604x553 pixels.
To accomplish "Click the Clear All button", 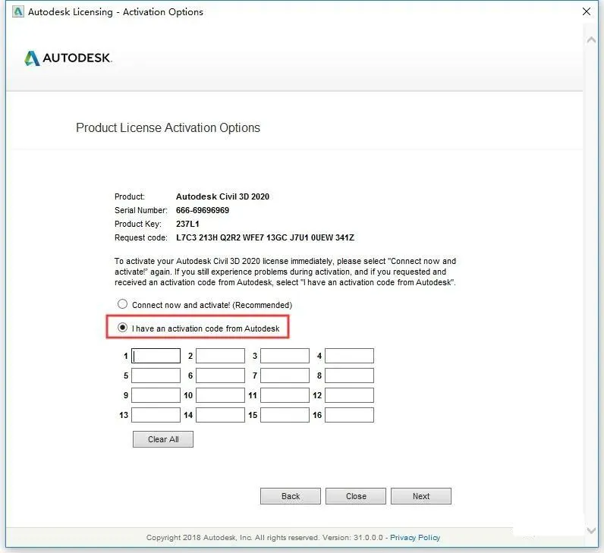I will click(163, 439).
